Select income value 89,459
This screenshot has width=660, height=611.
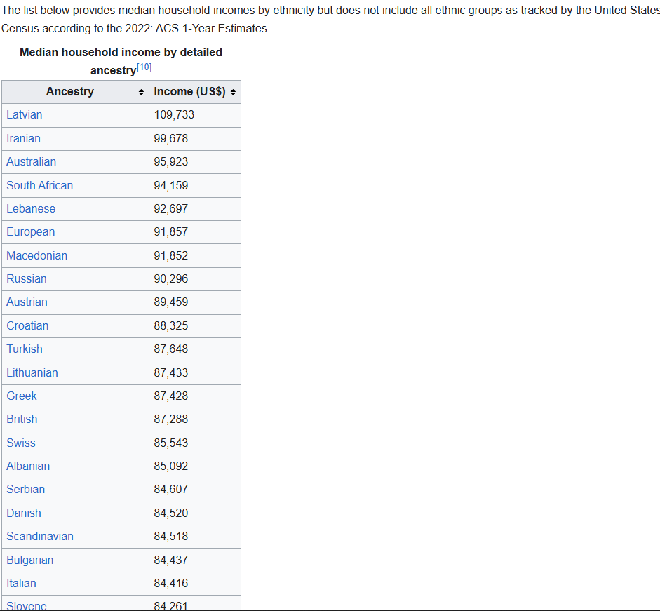[171, 302]
